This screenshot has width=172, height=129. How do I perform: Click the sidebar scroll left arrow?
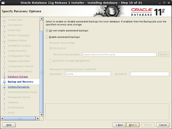pyautogui.click(x=2, y=118)
